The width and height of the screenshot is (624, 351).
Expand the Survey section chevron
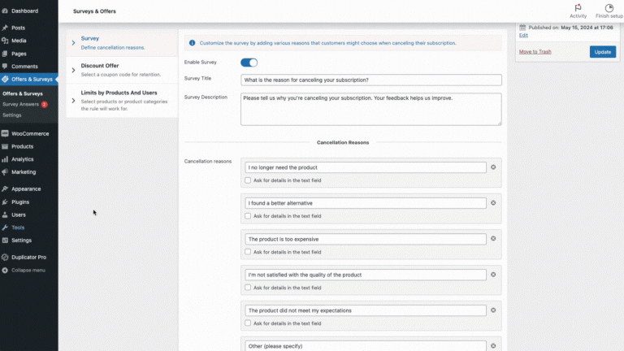(73, 42)
